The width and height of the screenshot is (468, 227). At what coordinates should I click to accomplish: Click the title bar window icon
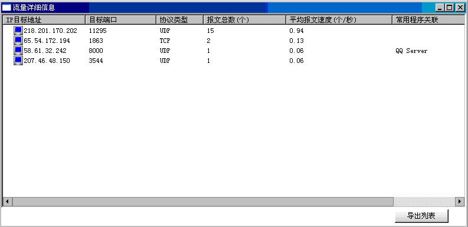6,8
